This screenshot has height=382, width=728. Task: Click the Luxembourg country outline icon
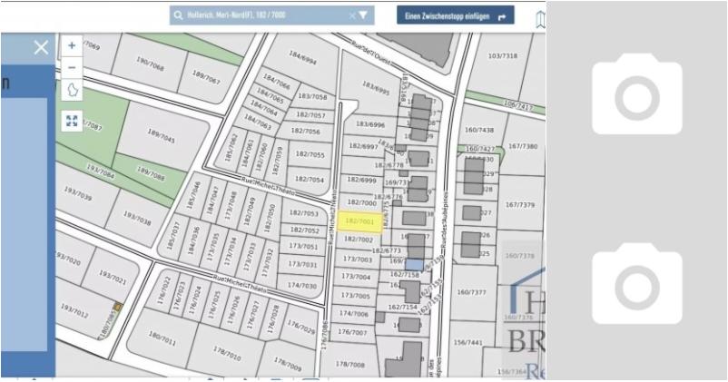coord(72,91)
